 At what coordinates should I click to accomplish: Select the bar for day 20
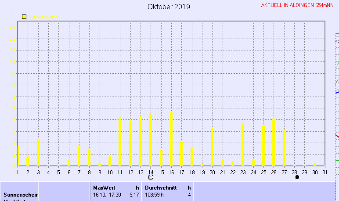pyautogui.click(x=212, y=147)
